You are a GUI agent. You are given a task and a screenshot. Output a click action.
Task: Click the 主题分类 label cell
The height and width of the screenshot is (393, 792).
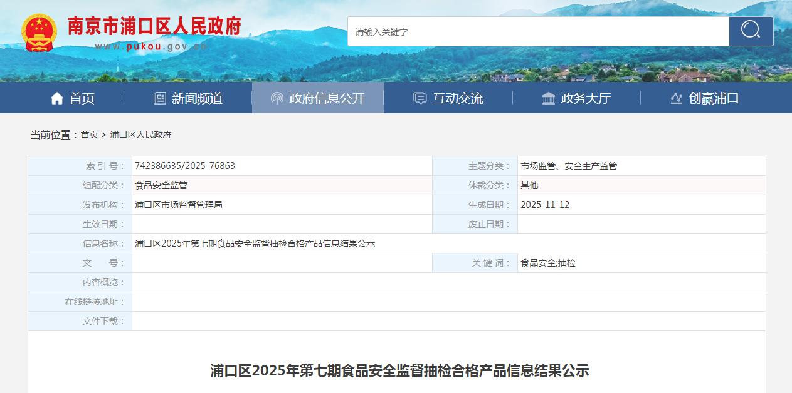(475, 166)
